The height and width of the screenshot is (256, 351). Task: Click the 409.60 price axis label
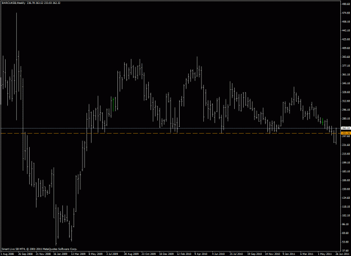pos(346,48)
